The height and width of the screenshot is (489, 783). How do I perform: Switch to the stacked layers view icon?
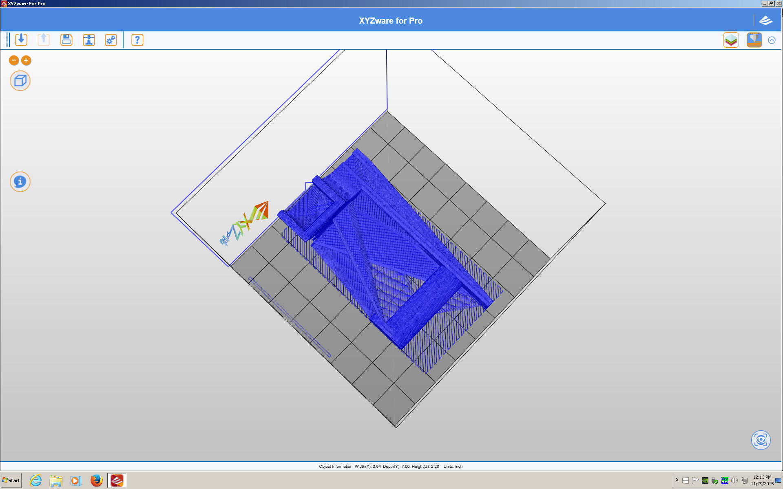pyautogui.click(x=731, y=40)
